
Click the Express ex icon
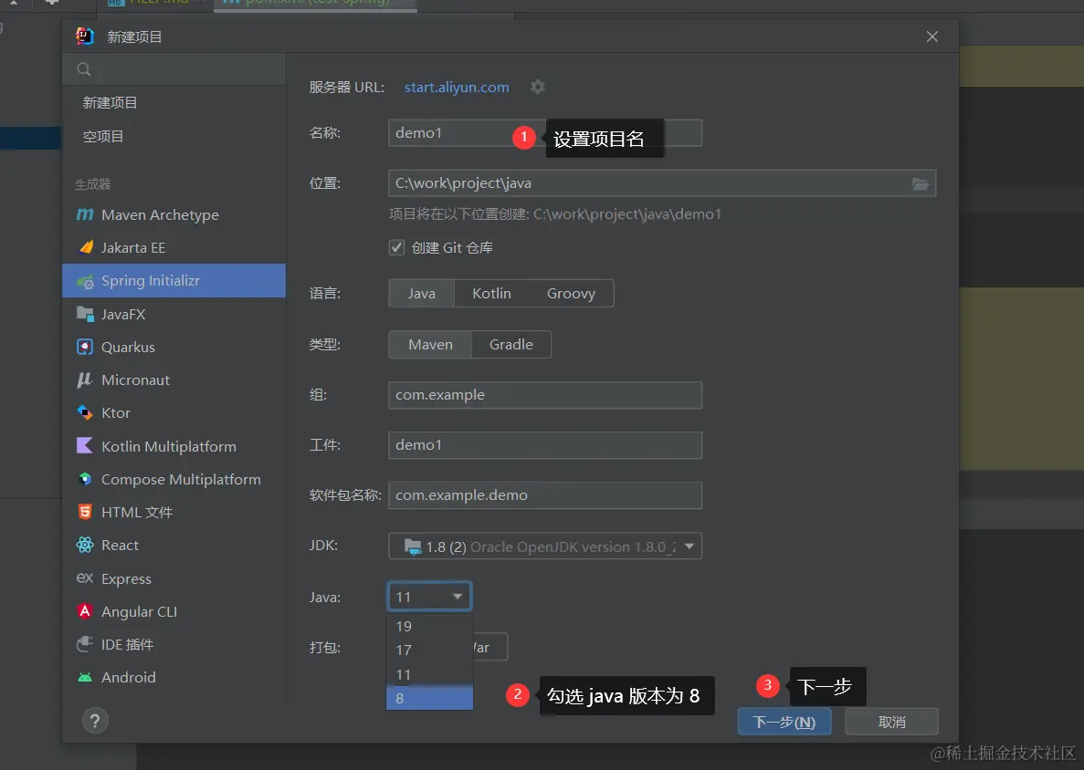[x=85, y=578]
